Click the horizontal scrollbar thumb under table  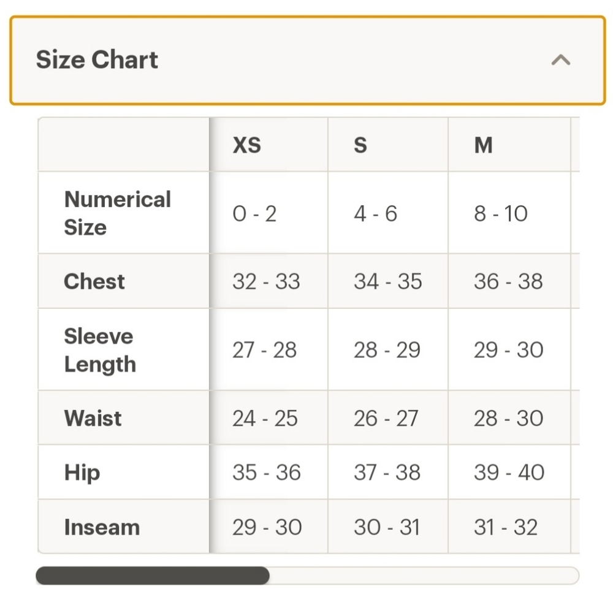pos(153,576)
